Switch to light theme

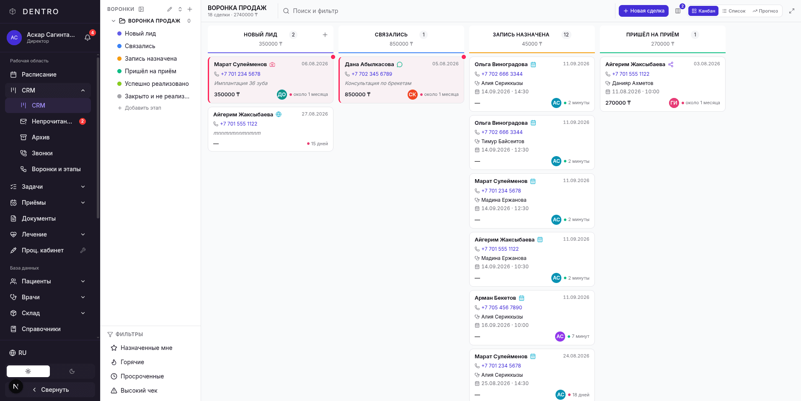28,371
